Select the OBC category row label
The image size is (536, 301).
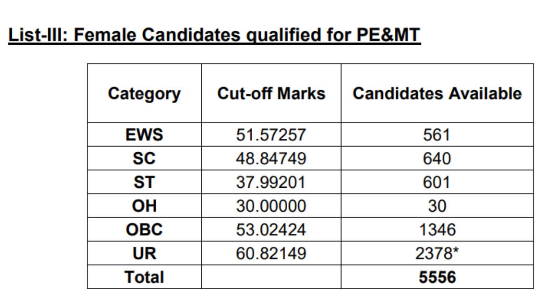(144, 230)
